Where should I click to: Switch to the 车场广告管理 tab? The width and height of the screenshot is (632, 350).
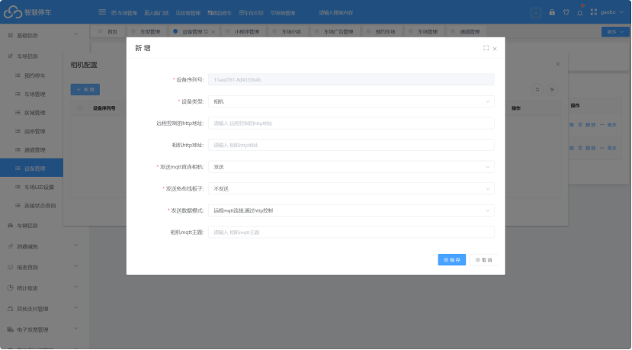334,31
